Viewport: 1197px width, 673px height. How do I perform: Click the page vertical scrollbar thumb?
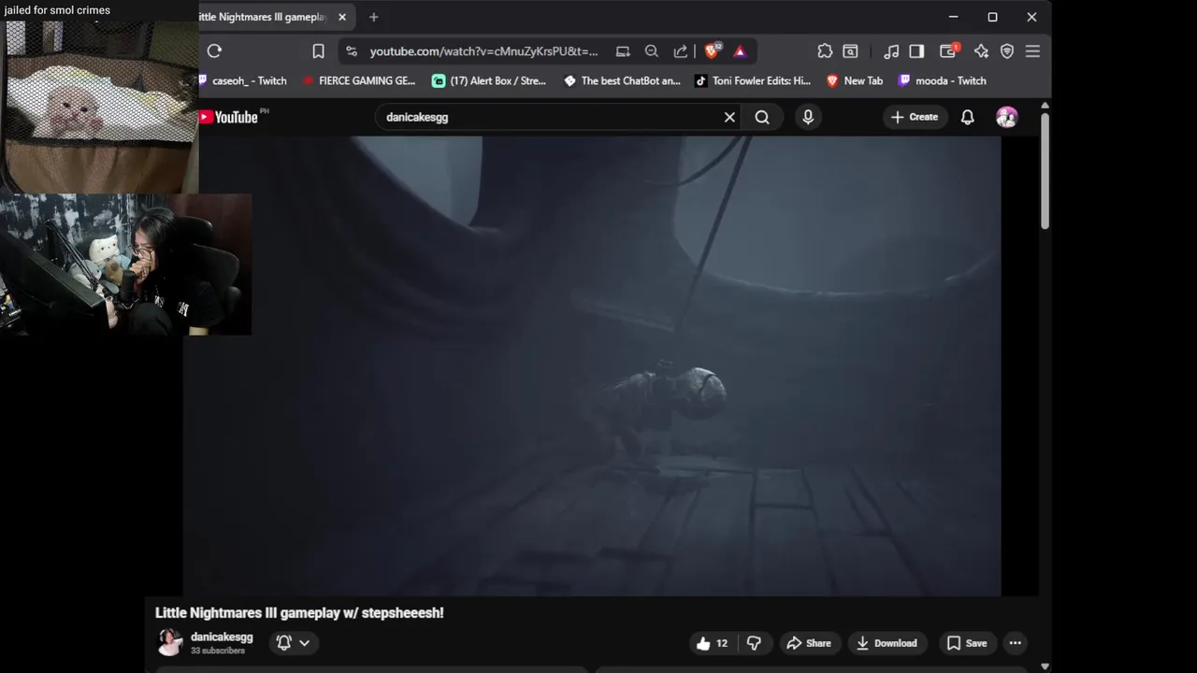click(1045, 170)
